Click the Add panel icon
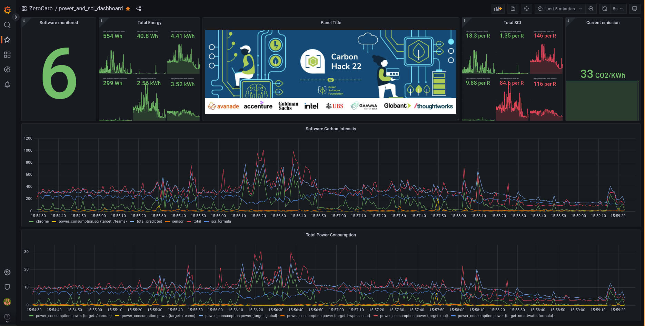The height and width of the screenshot is (326, 645). [498, 9]
